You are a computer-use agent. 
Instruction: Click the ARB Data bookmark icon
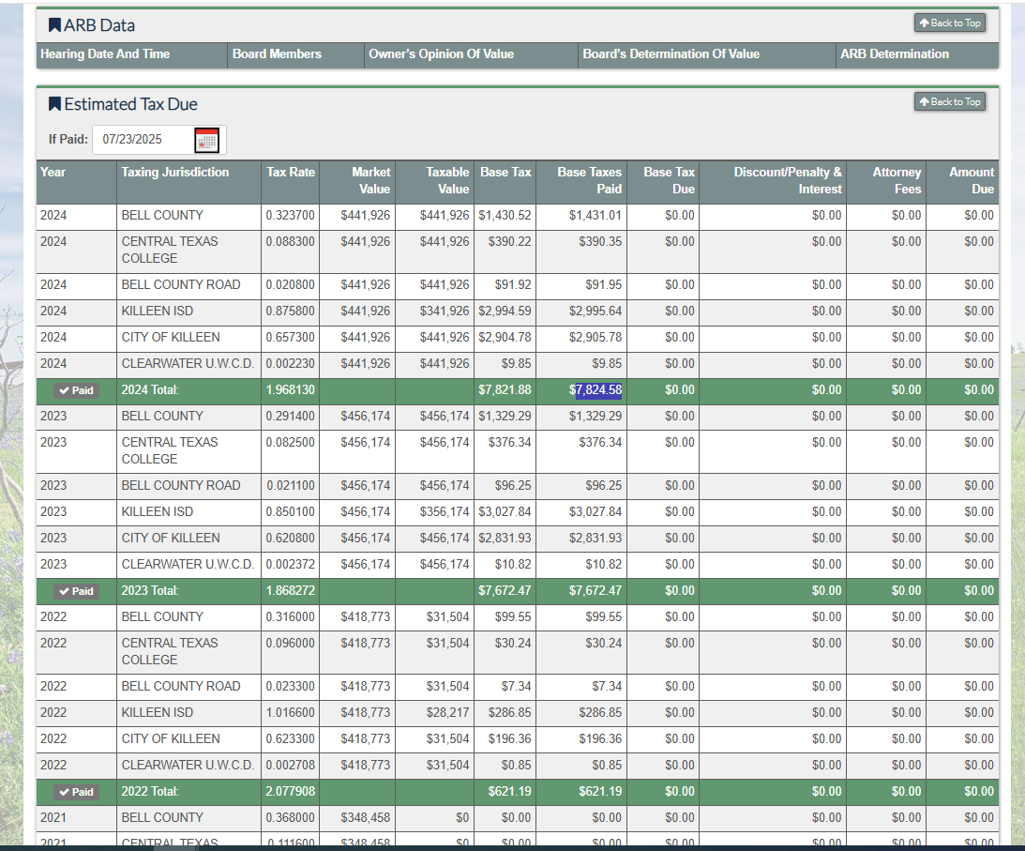[55, 25]
